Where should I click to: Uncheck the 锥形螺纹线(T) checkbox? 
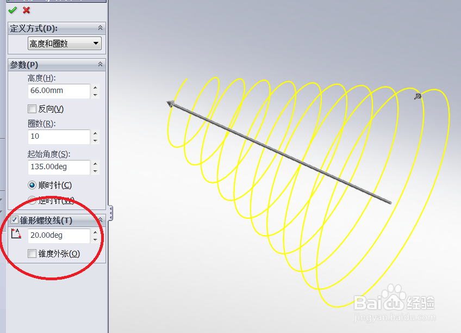click(x=14, y=220)
